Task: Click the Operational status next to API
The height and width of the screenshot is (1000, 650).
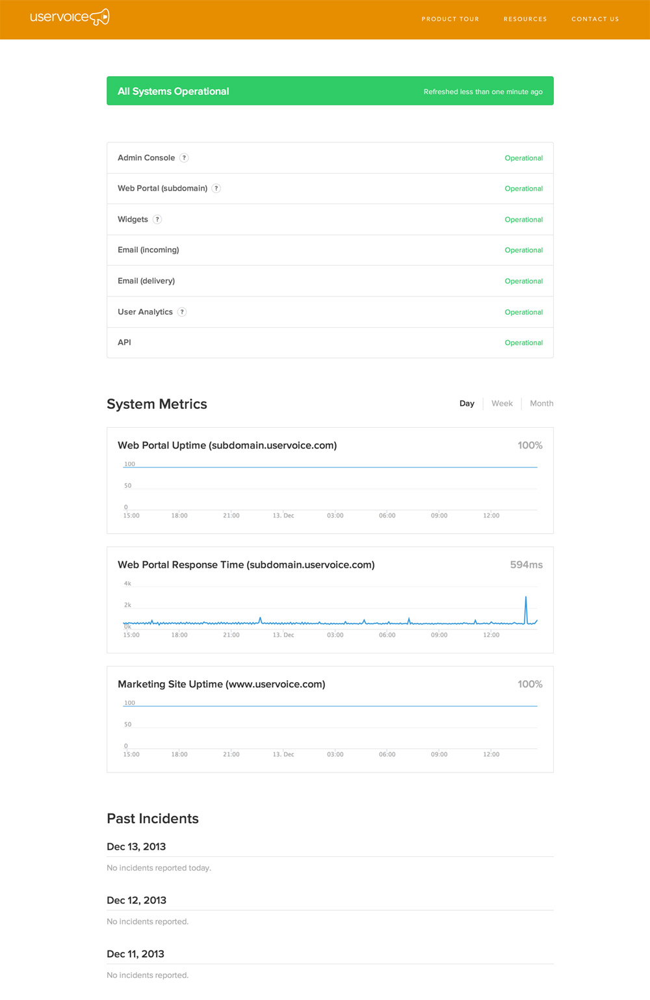Action: (524, 343)
